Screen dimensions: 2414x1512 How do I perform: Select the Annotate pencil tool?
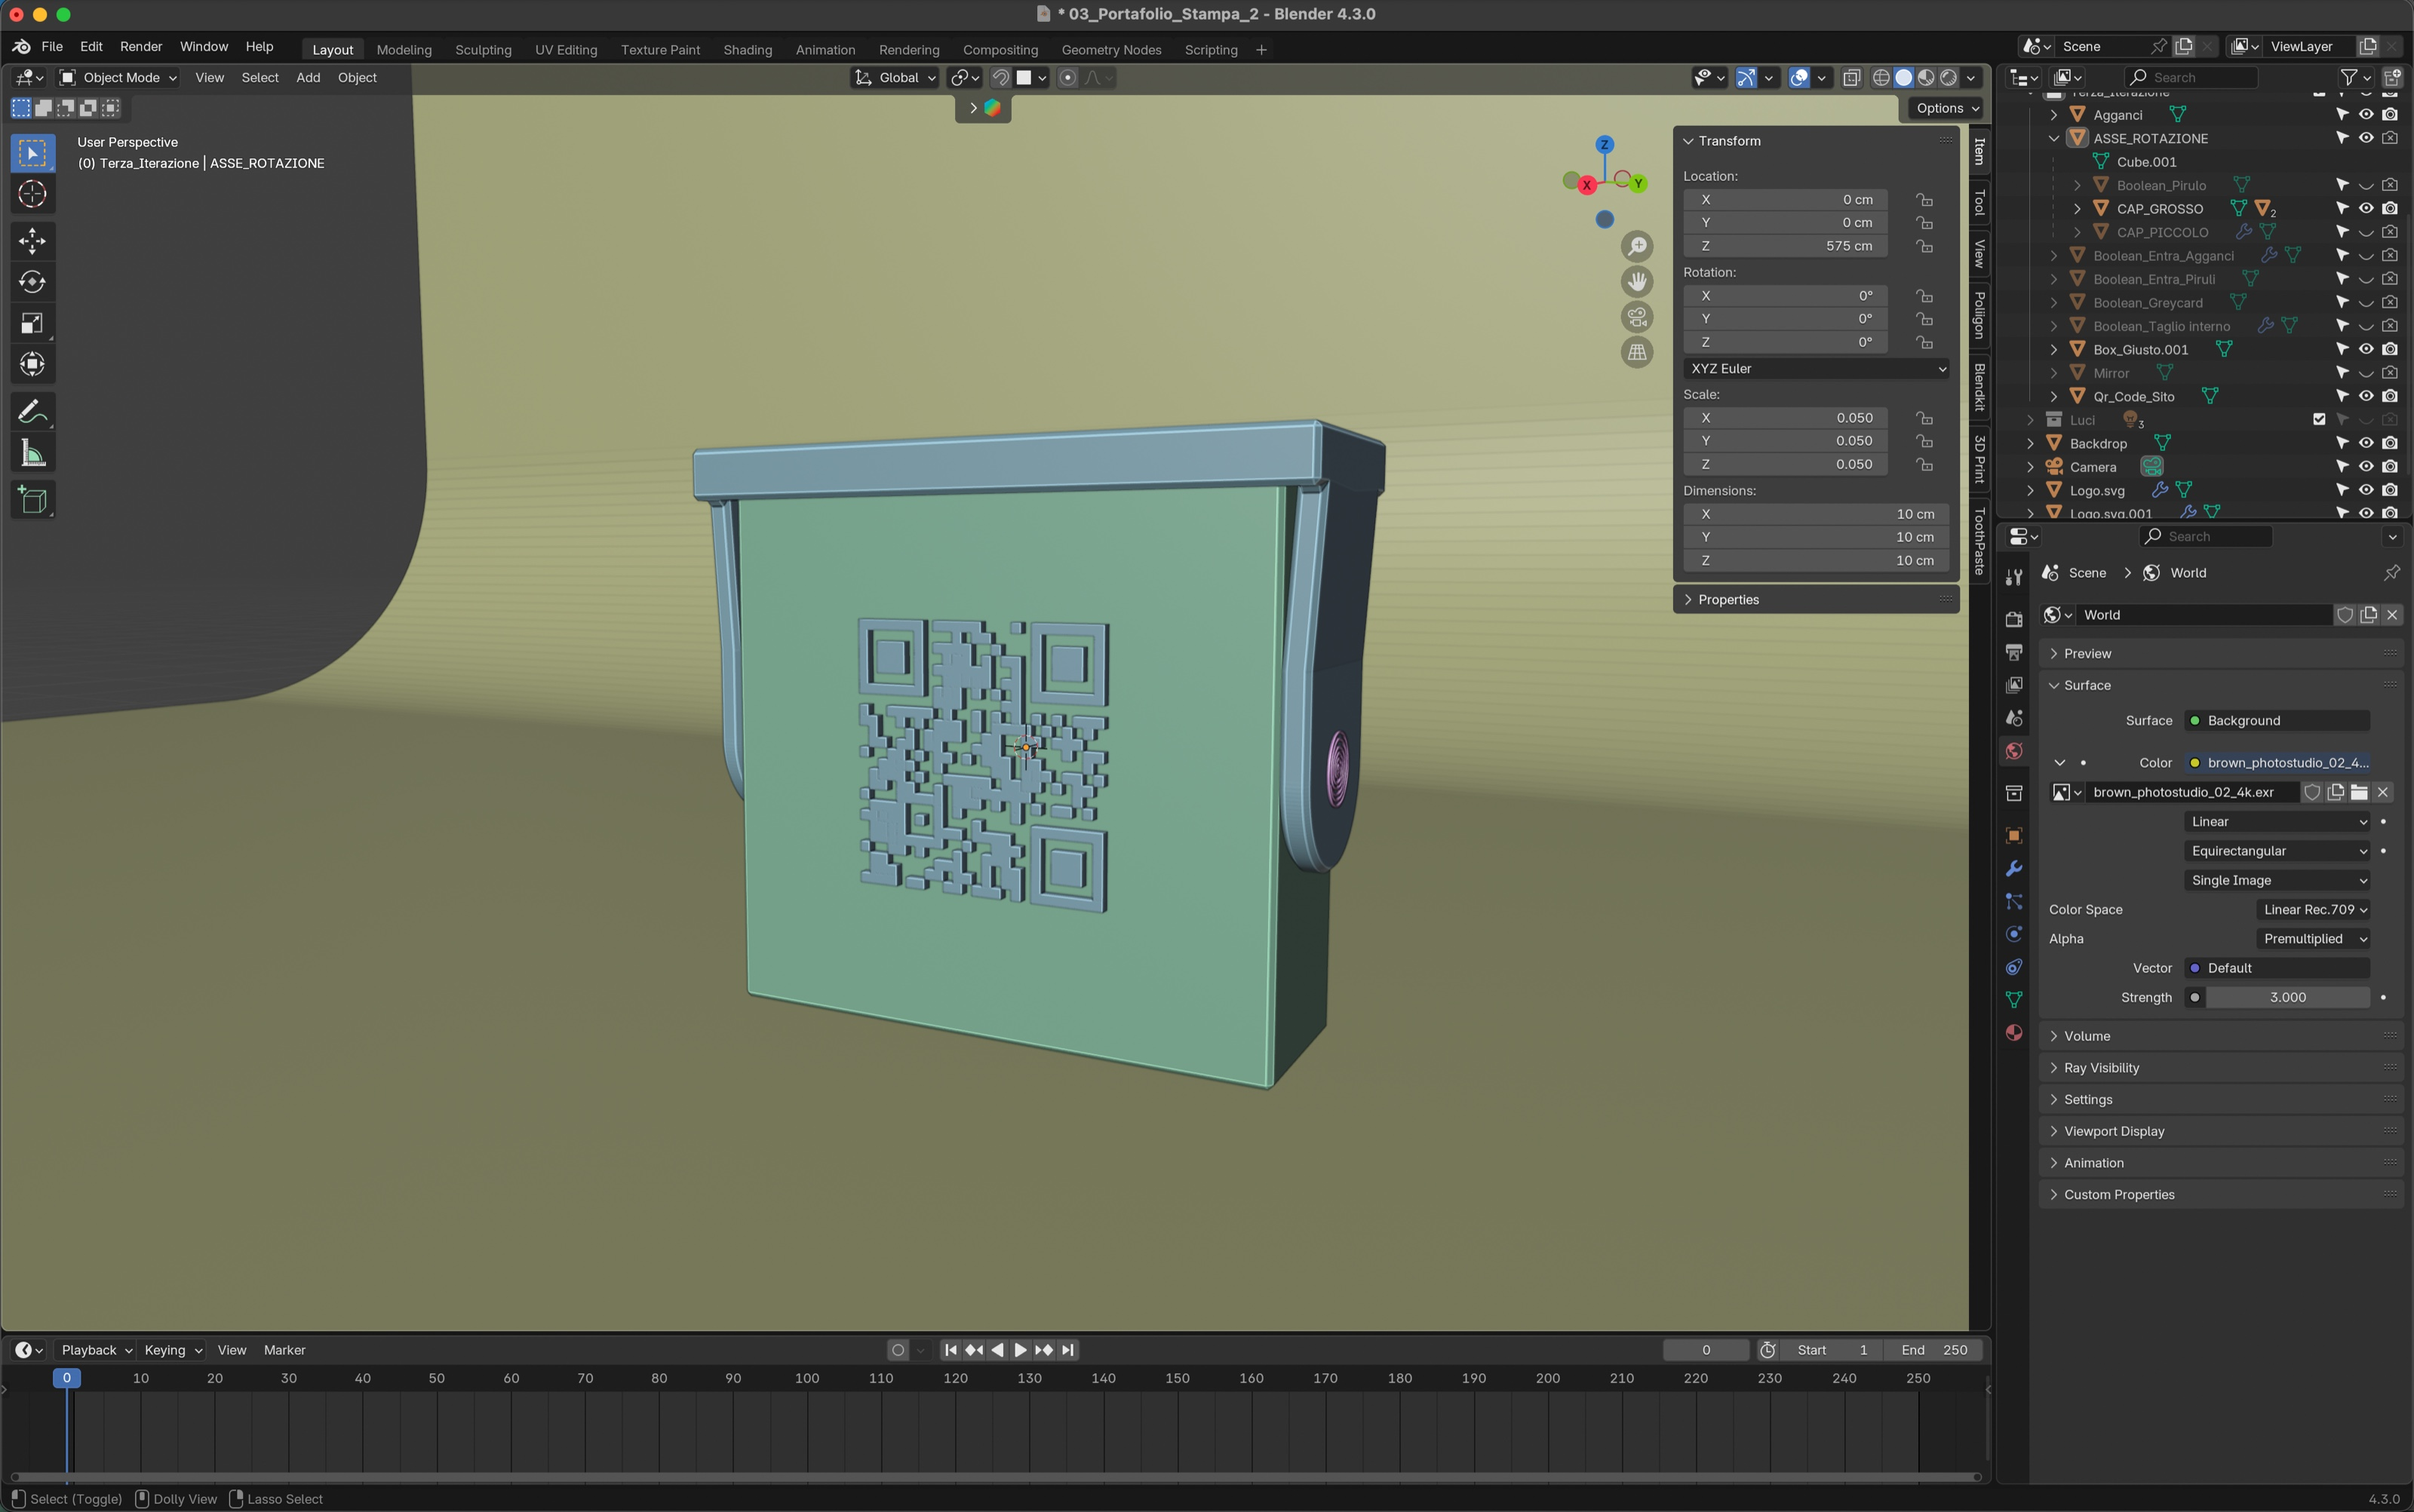pyautogui.click(x=32, y=411)
